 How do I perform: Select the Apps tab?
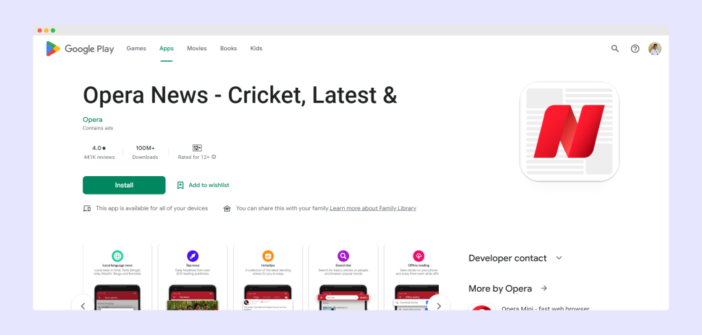click(x=167, y=49)
